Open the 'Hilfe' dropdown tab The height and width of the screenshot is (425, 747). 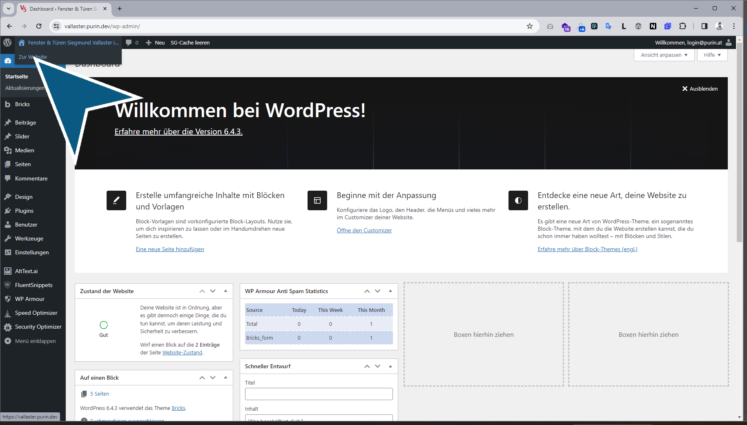[712, 55]
